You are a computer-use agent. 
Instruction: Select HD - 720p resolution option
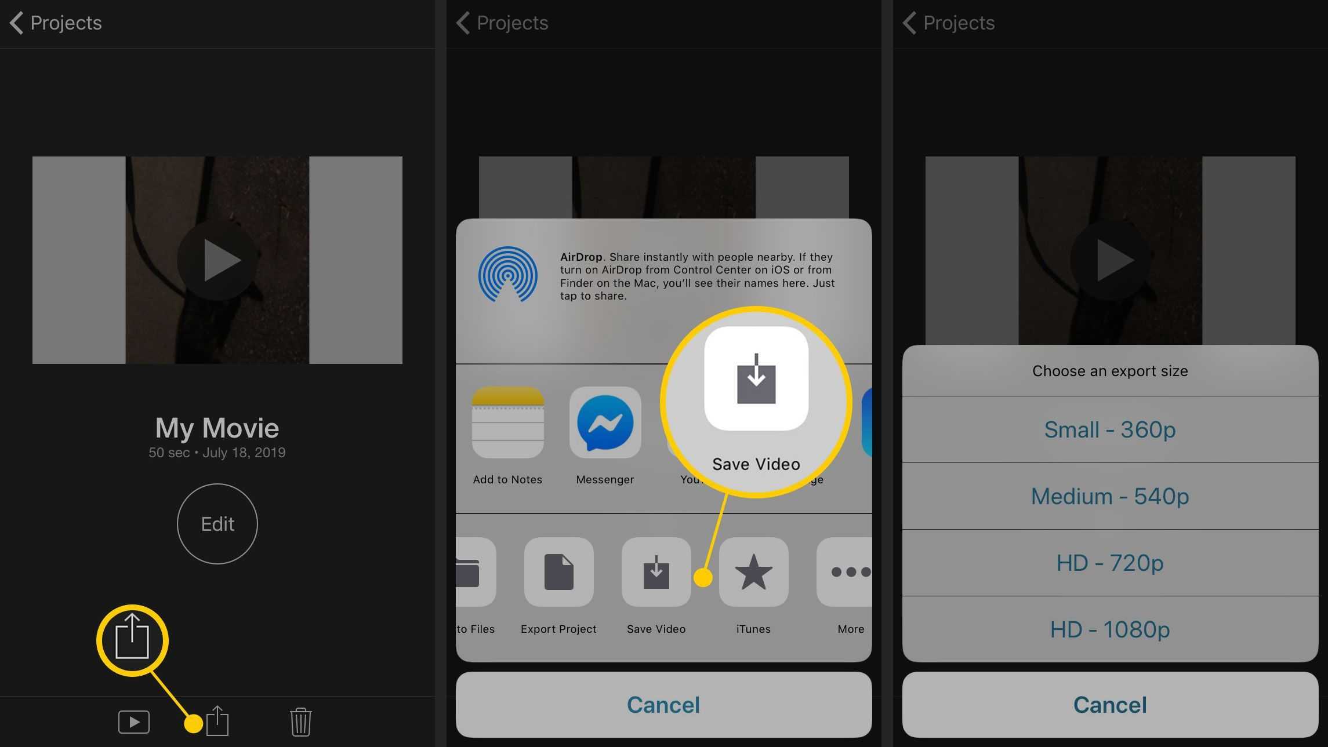1110,561
